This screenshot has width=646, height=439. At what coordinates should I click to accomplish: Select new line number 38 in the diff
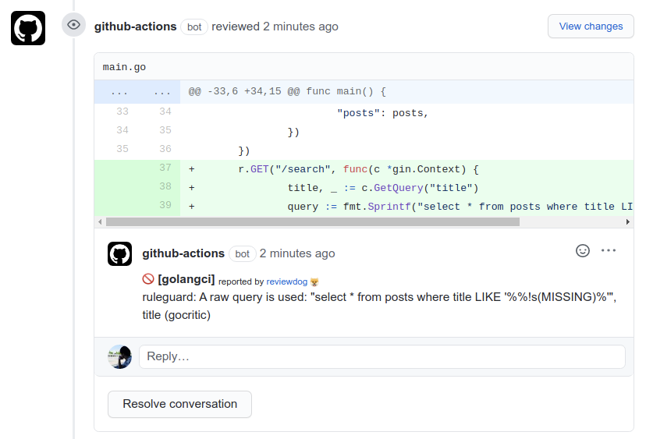[165, 186]
